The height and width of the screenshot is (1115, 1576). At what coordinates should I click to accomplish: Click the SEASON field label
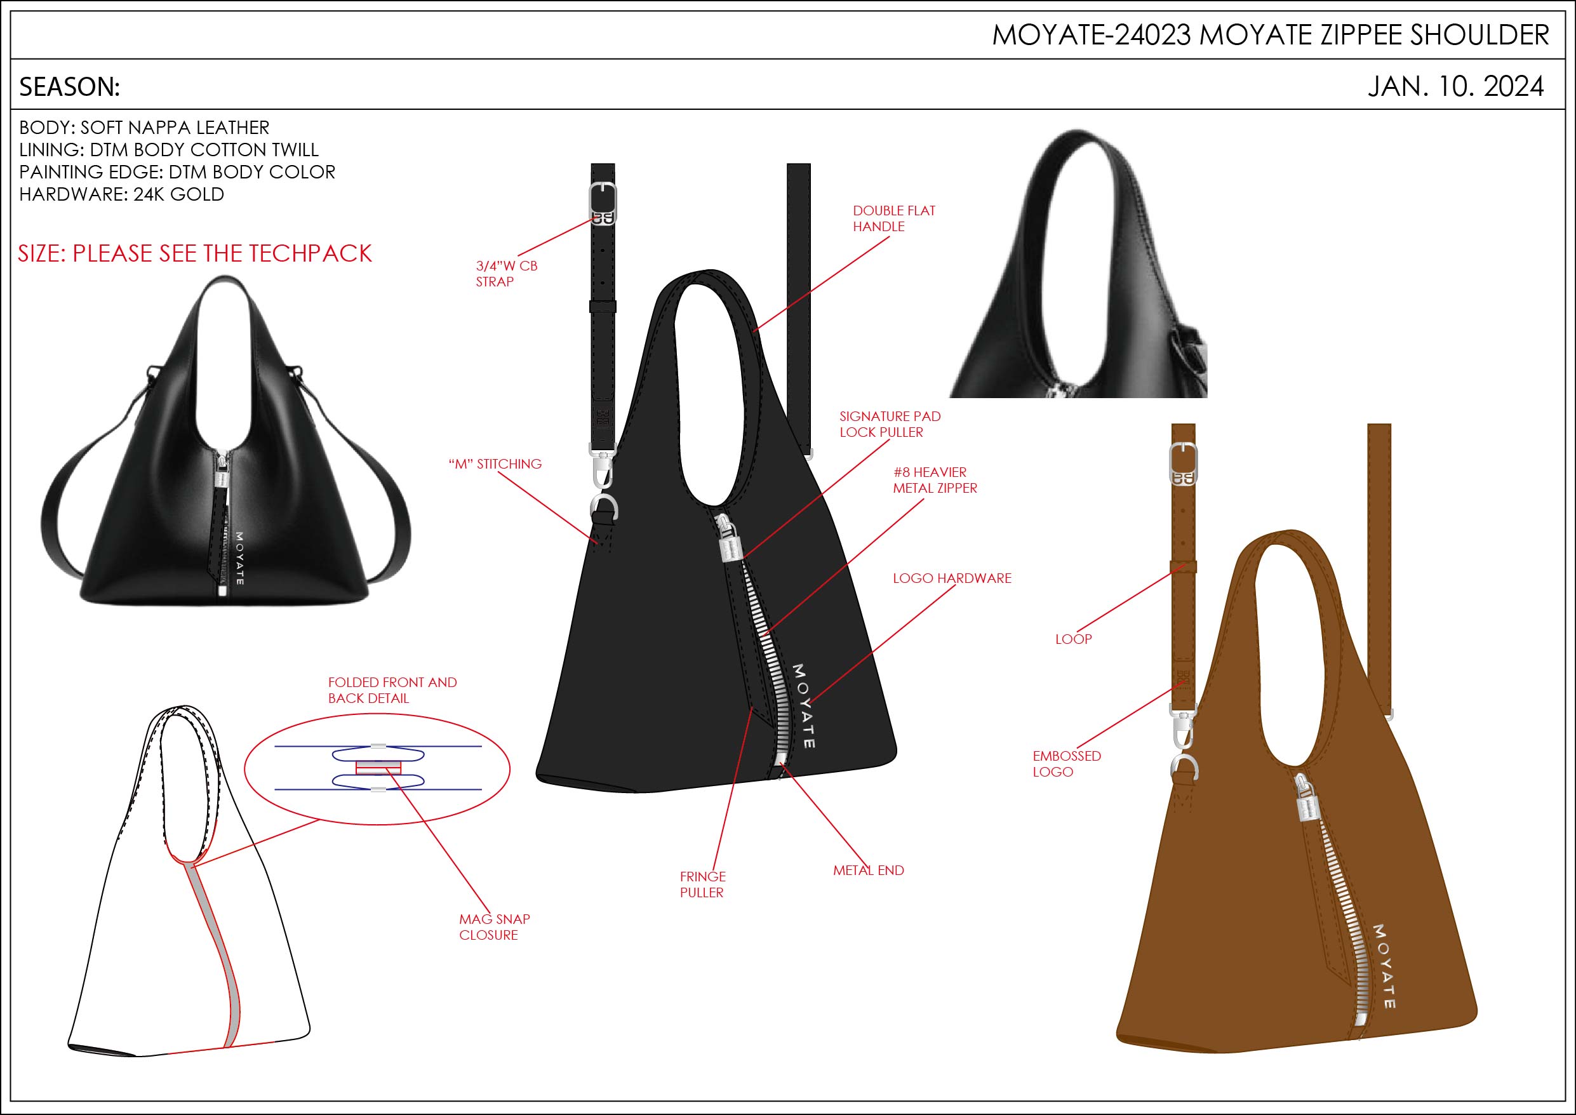[69, 87]
